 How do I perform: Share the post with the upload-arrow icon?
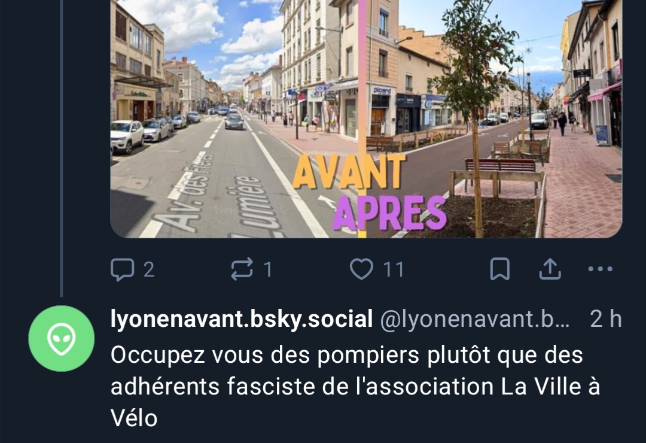(550, 269)
